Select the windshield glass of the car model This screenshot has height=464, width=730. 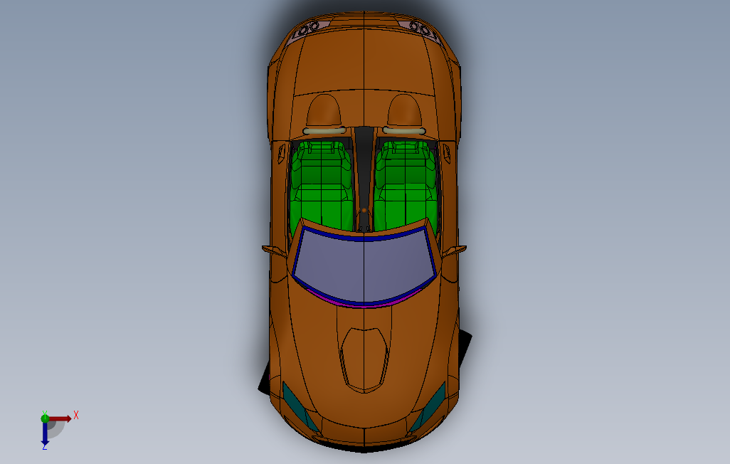point(364,266)
